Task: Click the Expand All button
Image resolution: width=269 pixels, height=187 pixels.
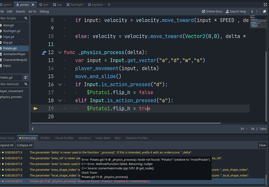Action: pos(7,145)
